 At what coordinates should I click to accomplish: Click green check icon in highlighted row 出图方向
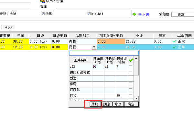pos(174,47)
